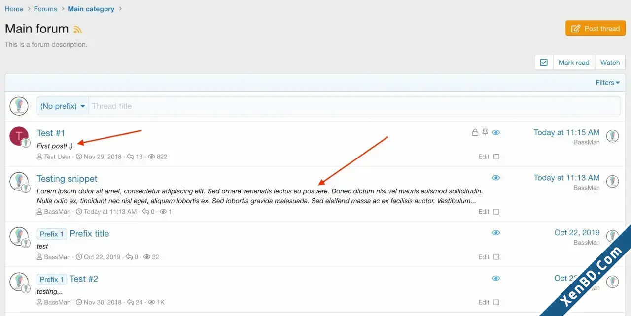Click the views icon showing 32
The width and height of the screenshot is (631, 316).
pyautogui.click(x=147, y=257)
